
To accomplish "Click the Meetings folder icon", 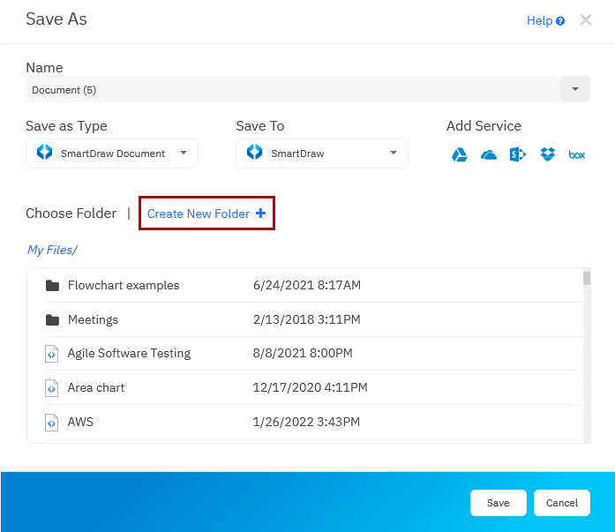I will (x=52, y=320).
